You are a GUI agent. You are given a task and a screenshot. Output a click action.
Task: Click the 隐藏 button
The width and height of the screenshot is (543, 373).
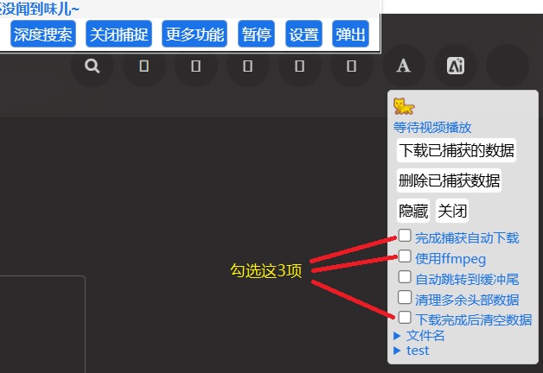click(413, 211)
